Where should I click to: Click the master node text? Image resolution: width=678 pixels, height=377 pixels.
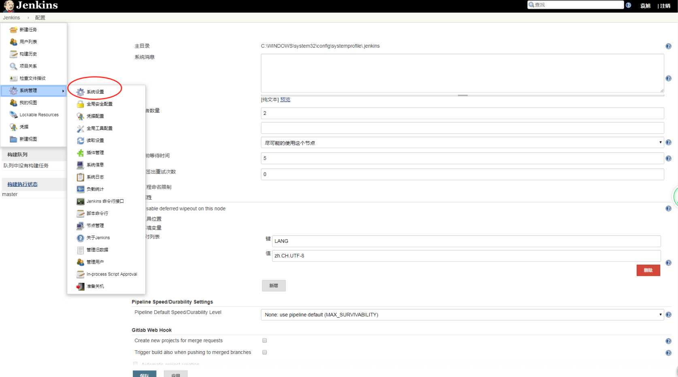pos(10,194)
